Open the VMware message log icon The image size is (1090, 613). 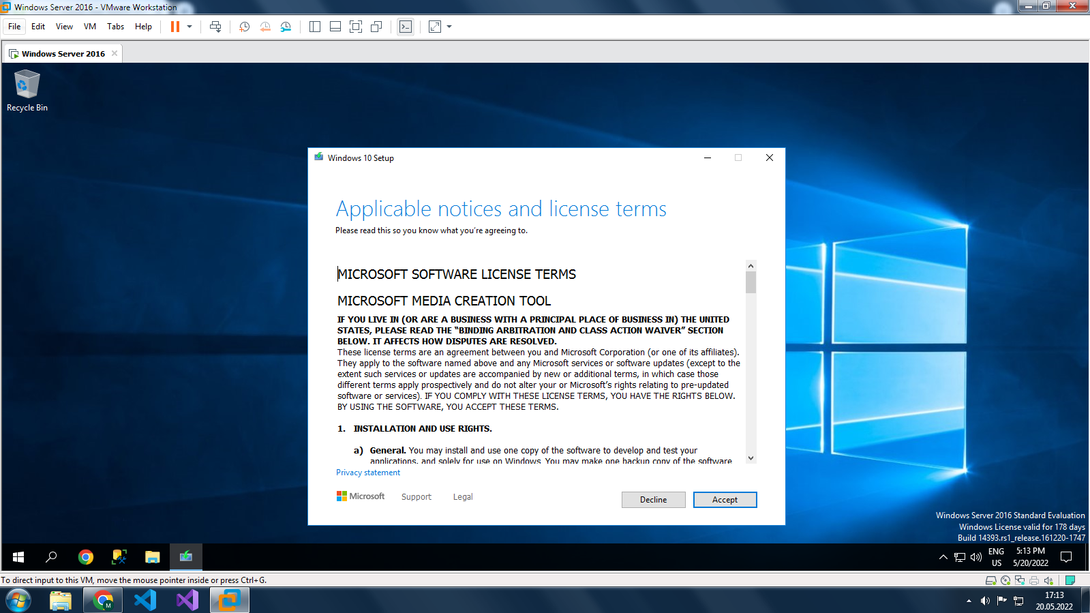[x=1070, y=580]
